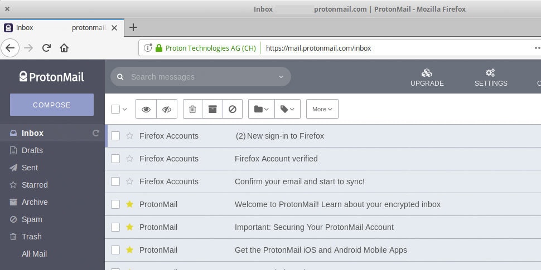Tick checkbox for Firefox Account verified email

coord(115,159)
